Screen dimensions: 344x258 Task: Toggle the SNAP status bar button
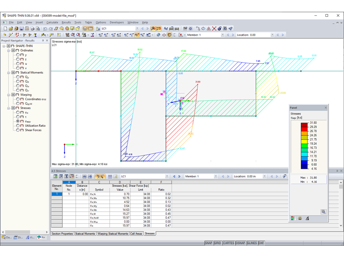[209, 243]
